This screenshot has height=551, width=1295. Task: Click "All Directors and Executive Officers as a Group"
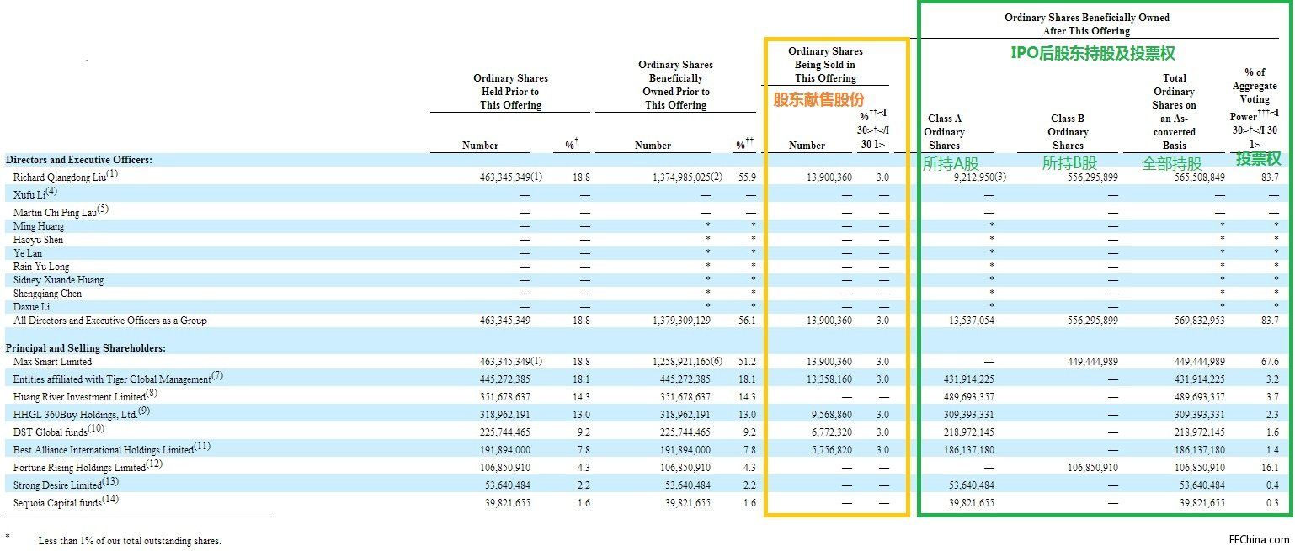(109, 321)
